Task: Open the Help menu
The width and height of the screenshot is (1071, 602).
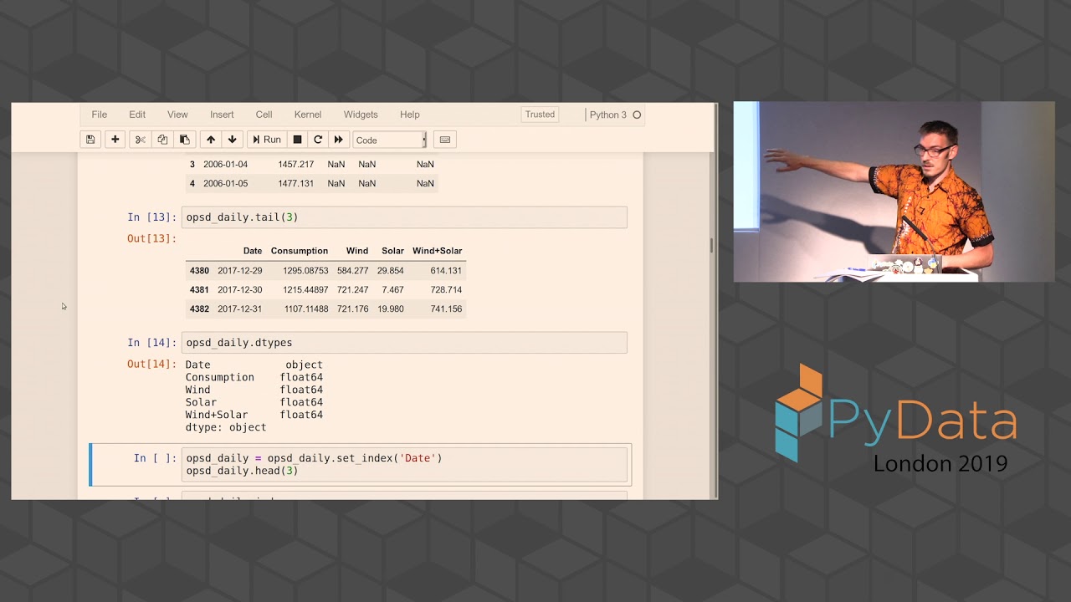Action: click(x=410, y=115)
